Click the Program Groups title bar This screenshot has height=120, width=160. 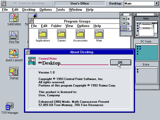coord(77,21)
